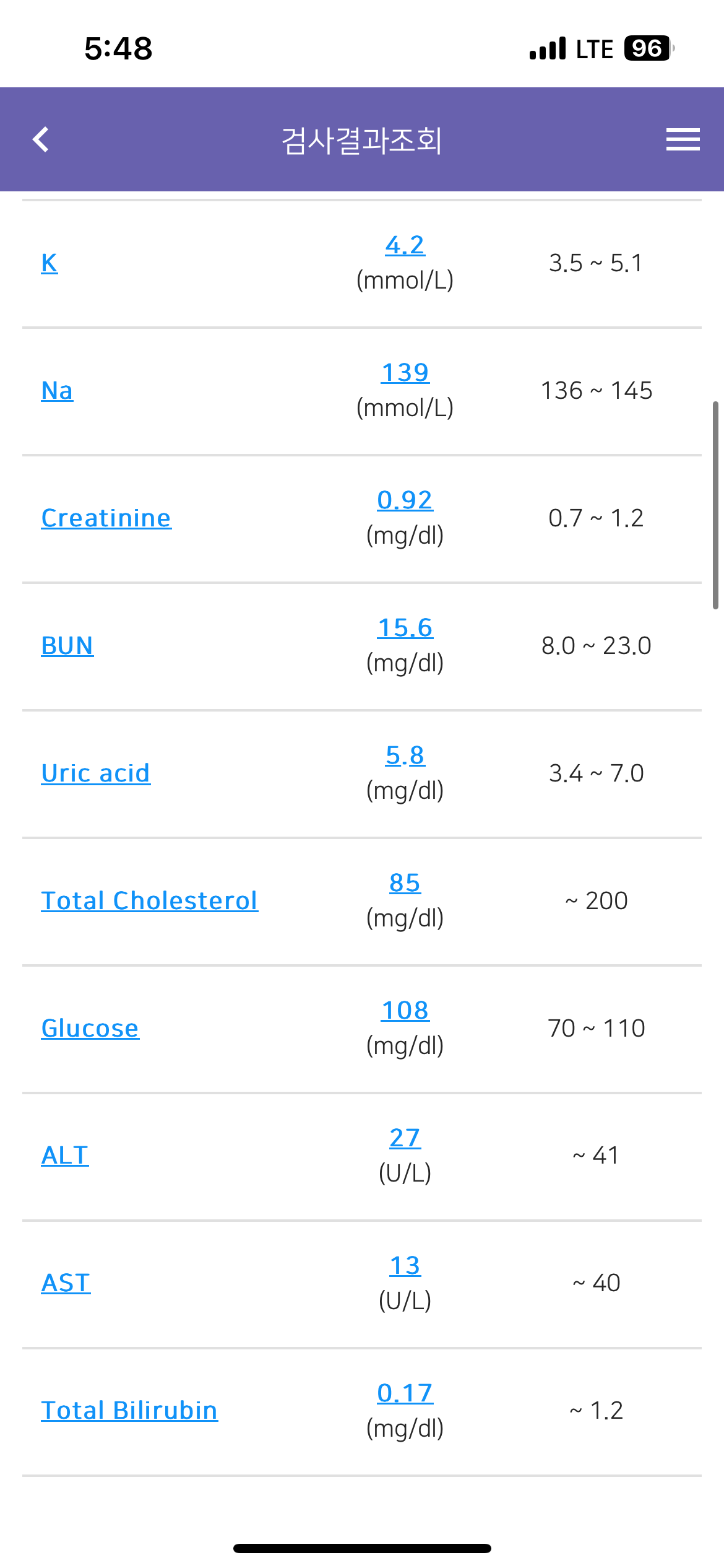The height and width of the screenshot is (1568, 724).
Task: Select the Creatinine link
Action: 106,518
